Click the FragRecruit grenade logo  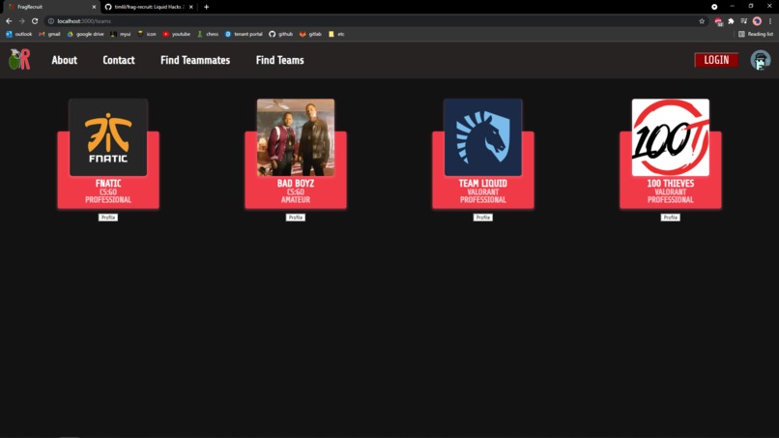pyautogui.click(x=19, y=60)
